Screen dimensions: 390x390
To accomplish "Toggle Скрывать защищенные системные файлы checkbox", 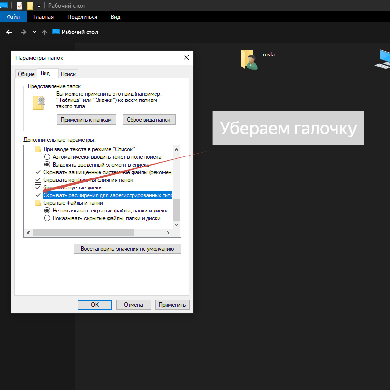I will pyautogui.click(x=38, y=172).
